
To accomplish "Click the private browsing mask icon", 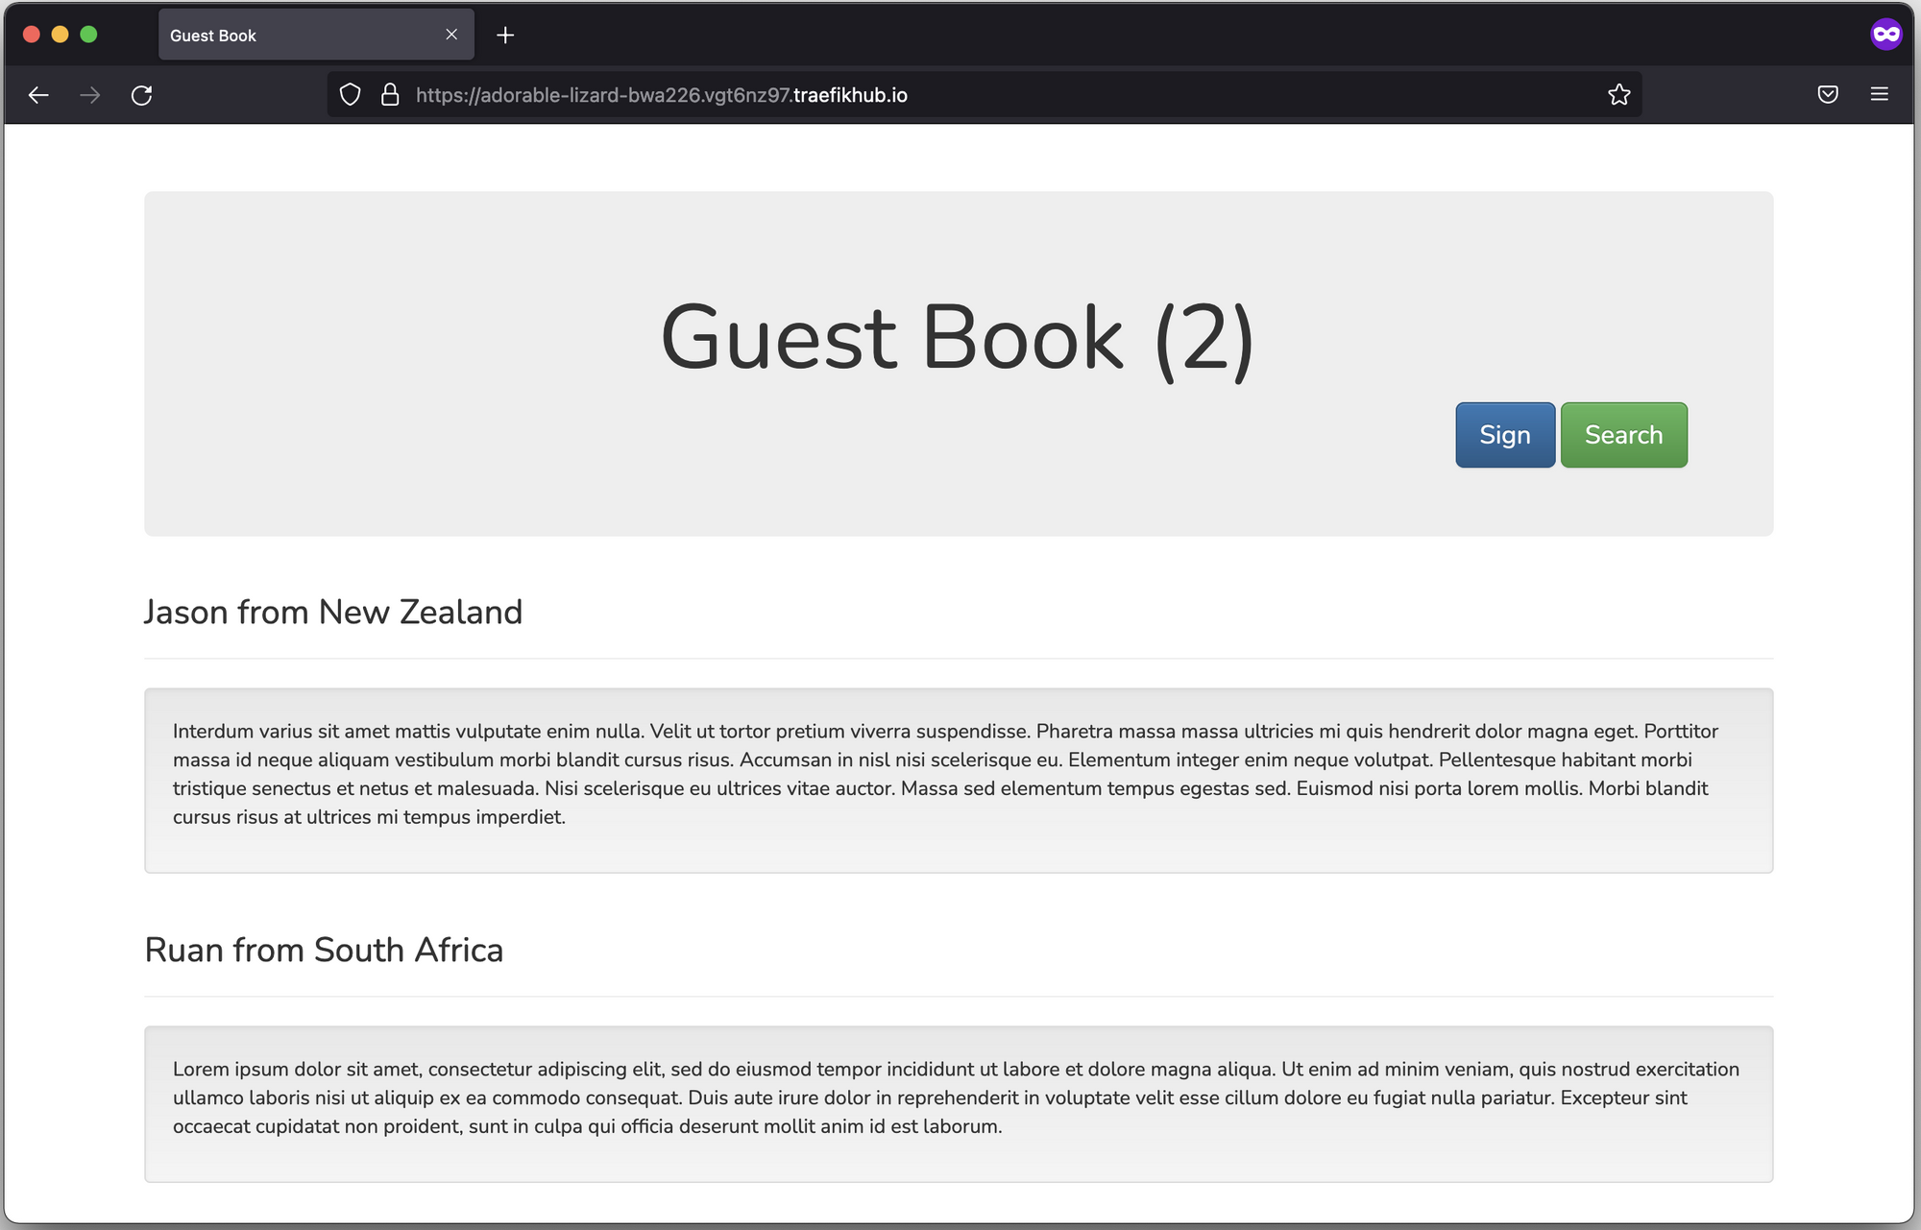I will pos(1885,35).
